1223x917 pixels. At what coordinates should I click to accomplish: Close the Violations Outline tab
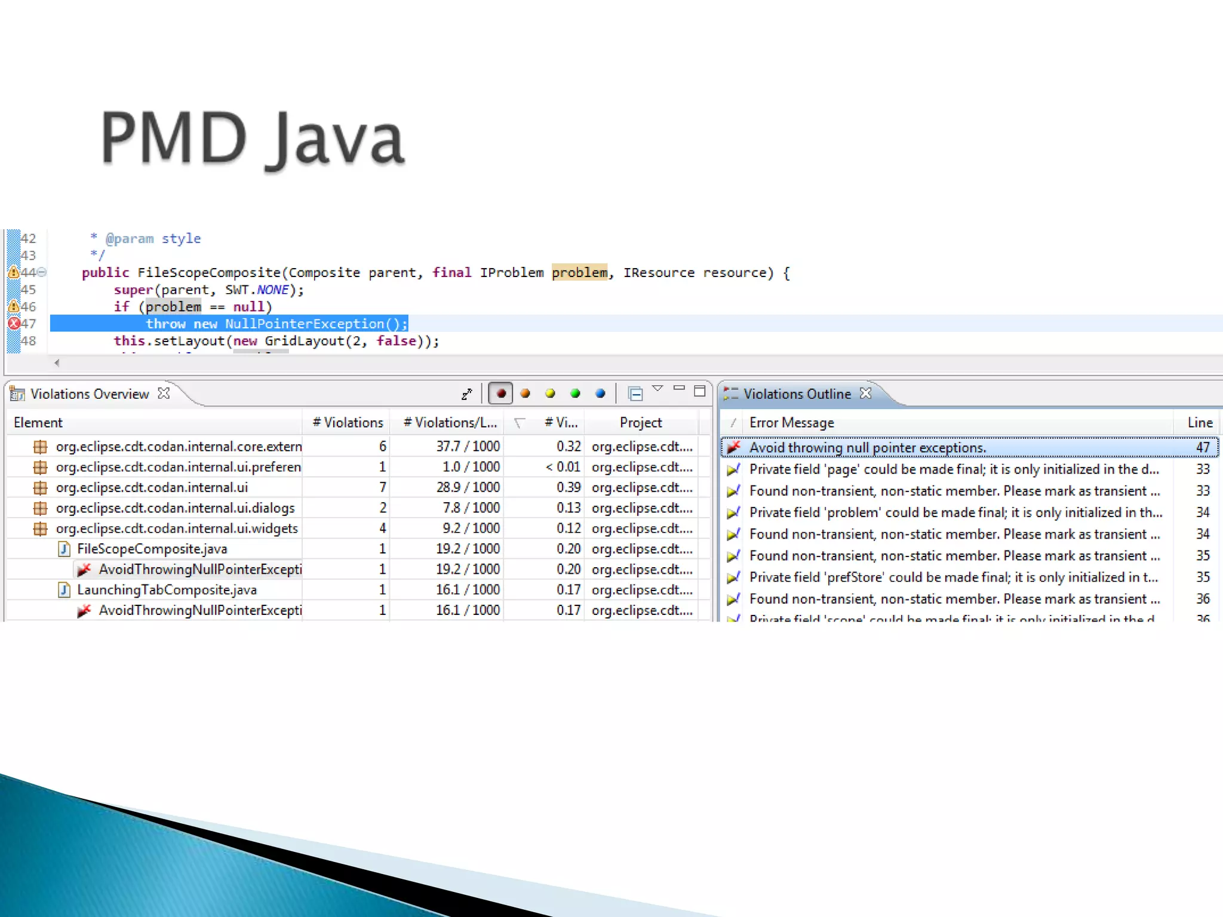coord(866,393)
